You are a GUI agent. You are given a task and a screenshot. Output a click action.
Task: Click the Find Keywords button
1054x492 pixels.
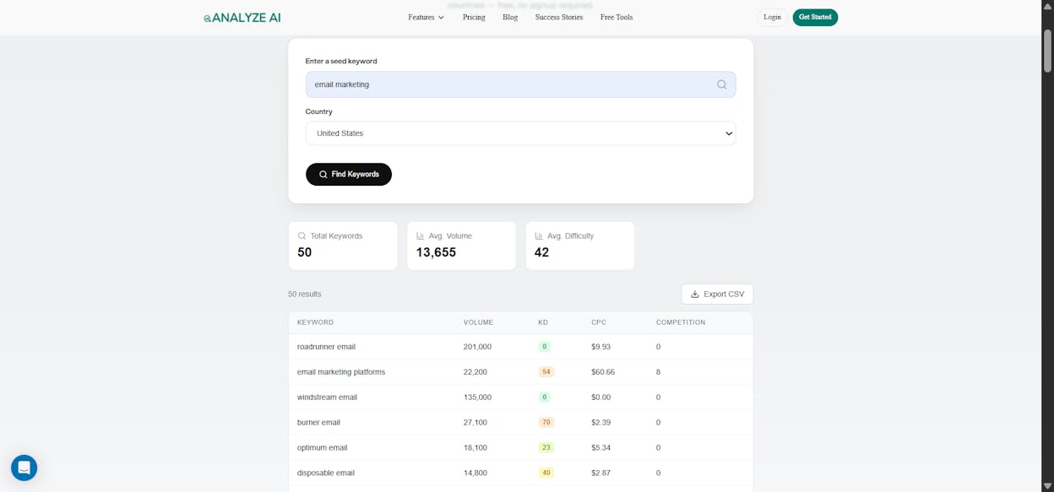click(349, 174)
